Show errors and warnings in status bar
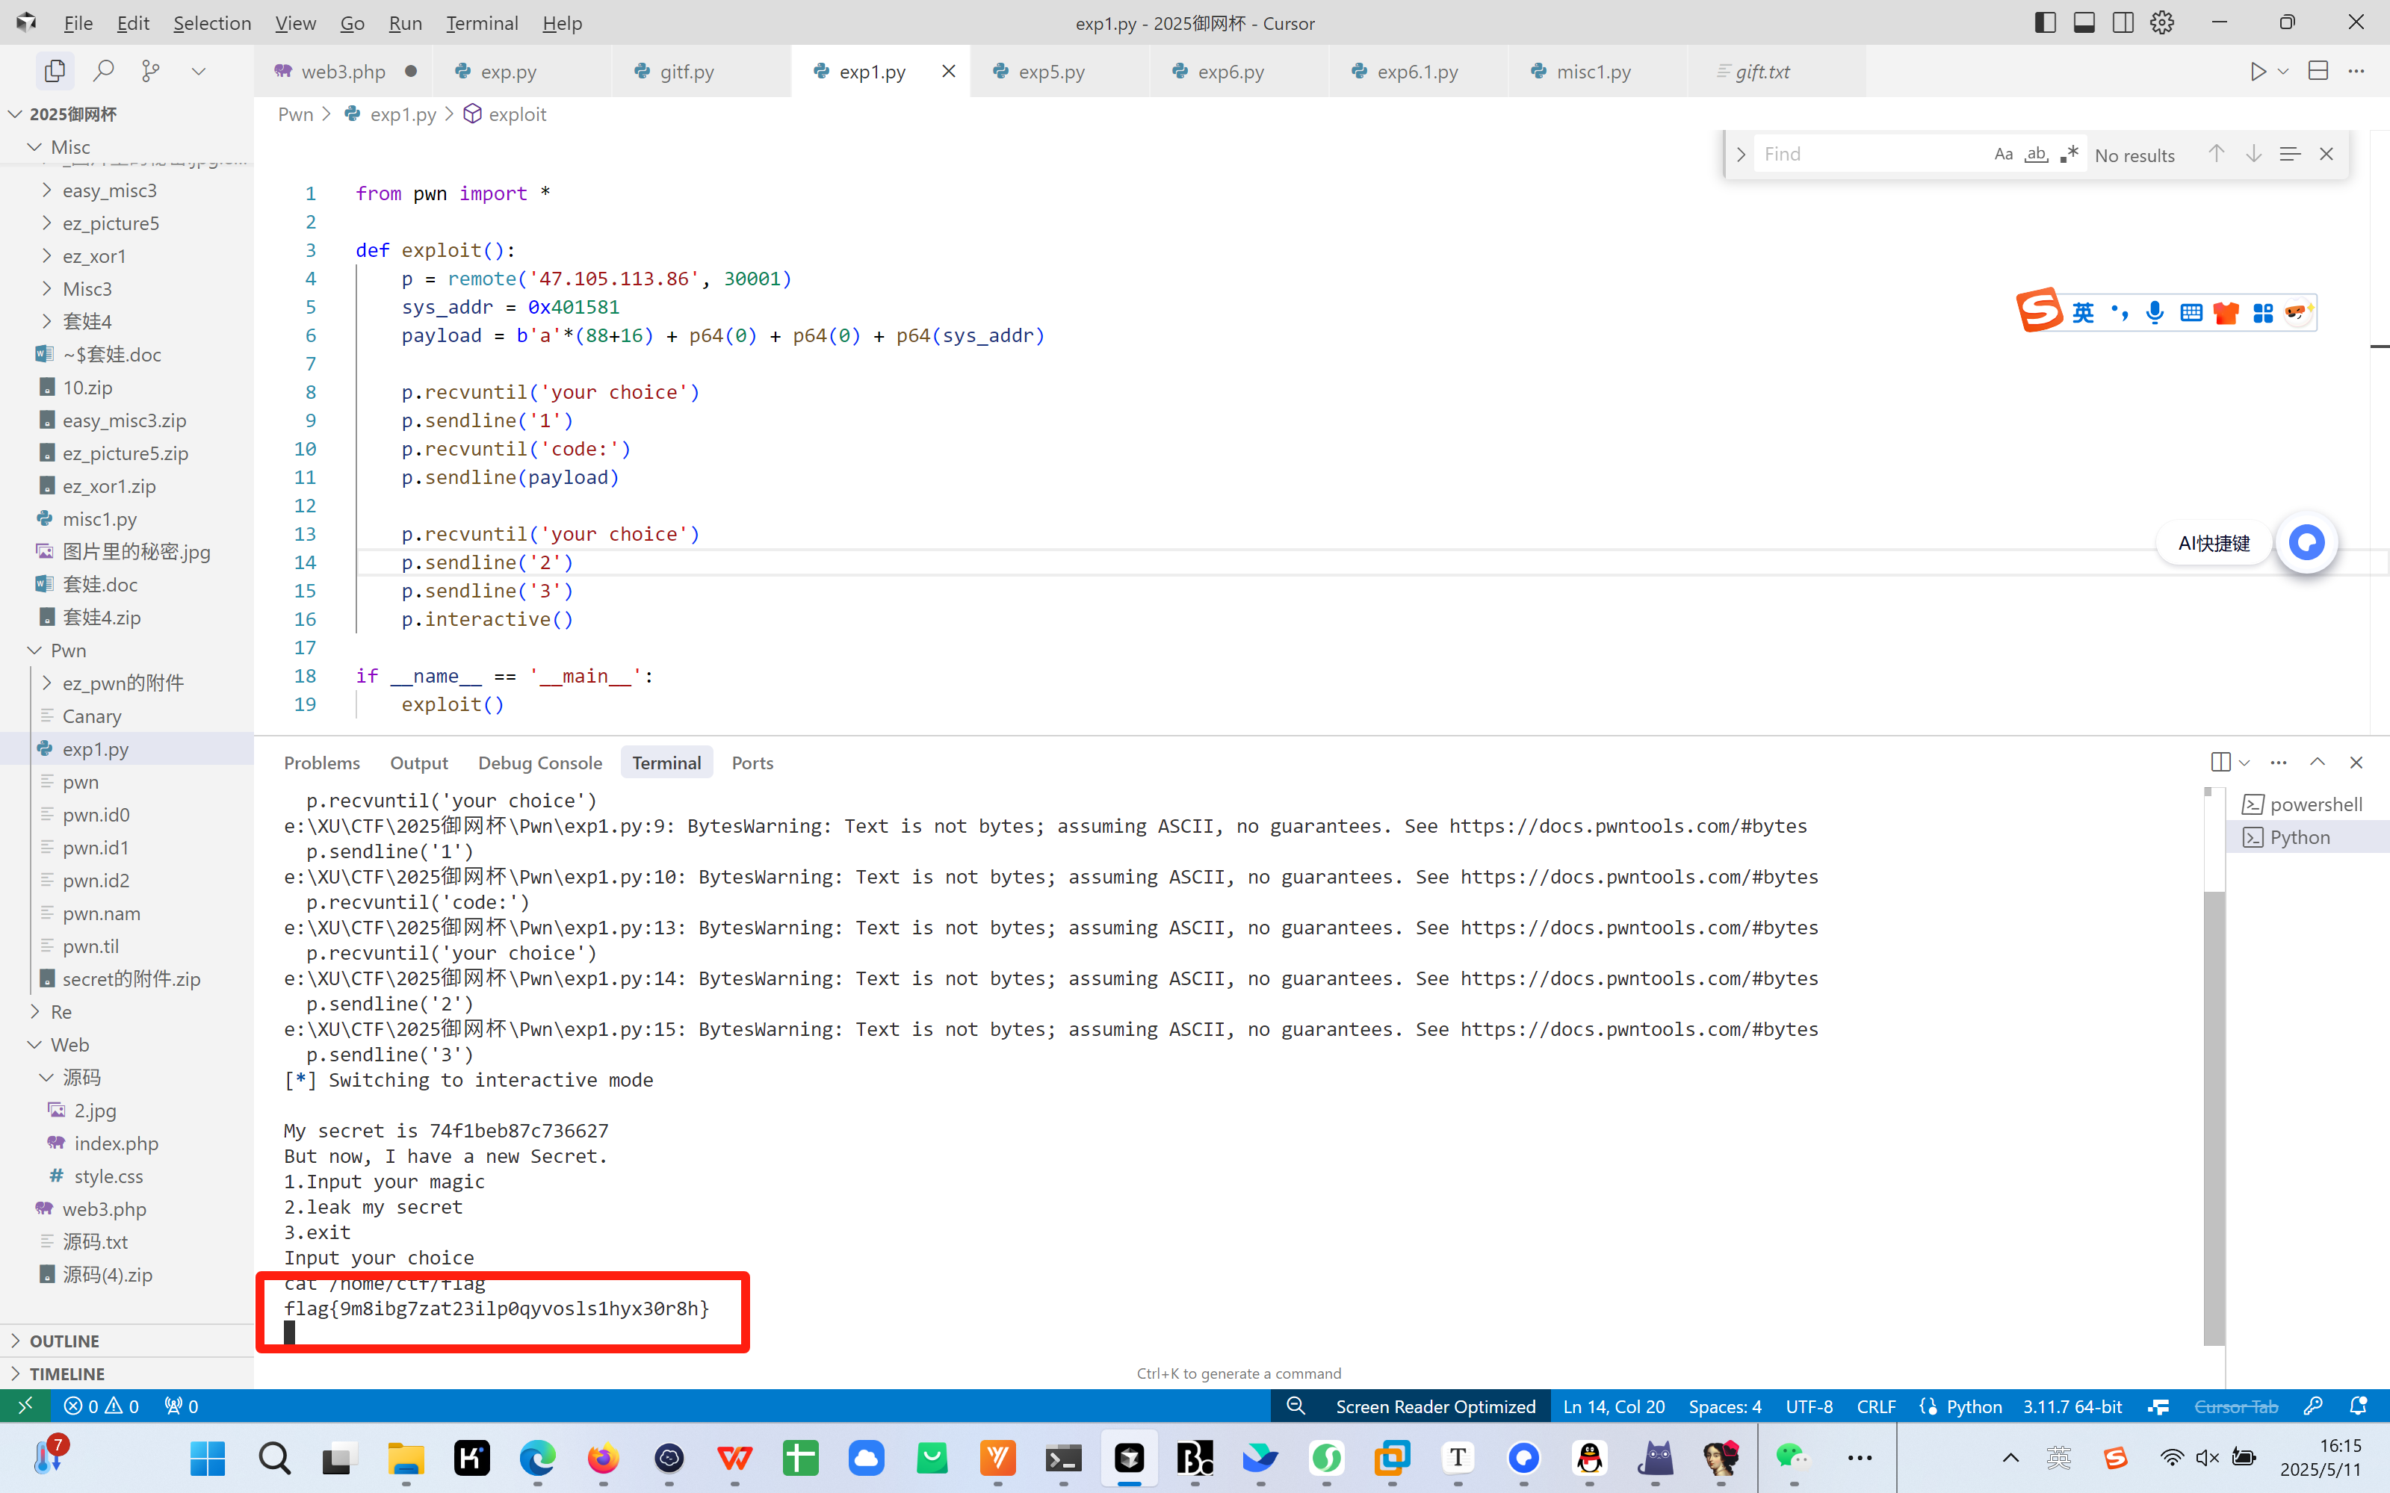The width and height of the screenshot is (2390, 1493). click(x=101, y=1405)
